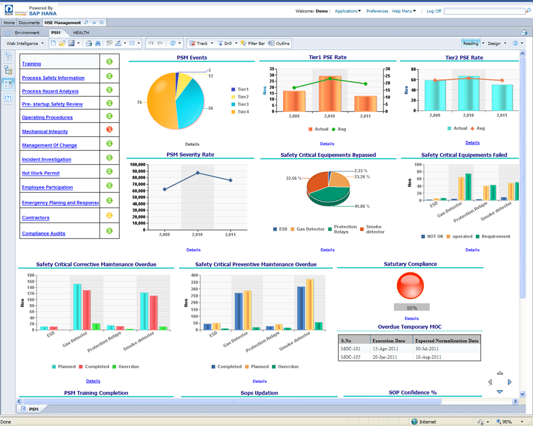Undo the last action
This screenshot has height=426, width=533.
point(151,44)
